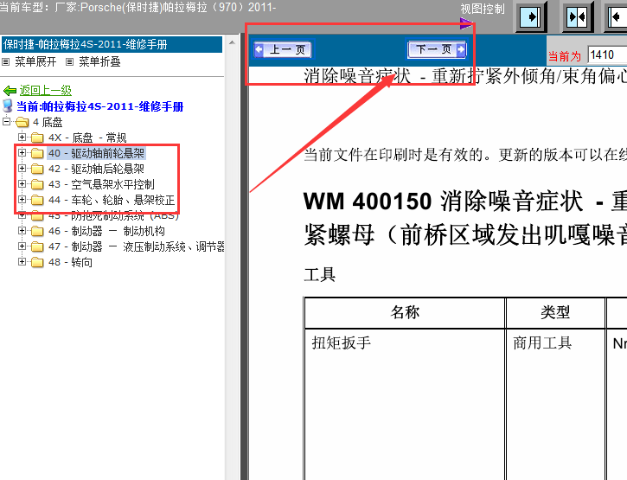This screenshot has height=480, width=627.
Task: Click 当前:帕拉梅拉4S-2011-维修手册 title
Action: pos(100,106)
